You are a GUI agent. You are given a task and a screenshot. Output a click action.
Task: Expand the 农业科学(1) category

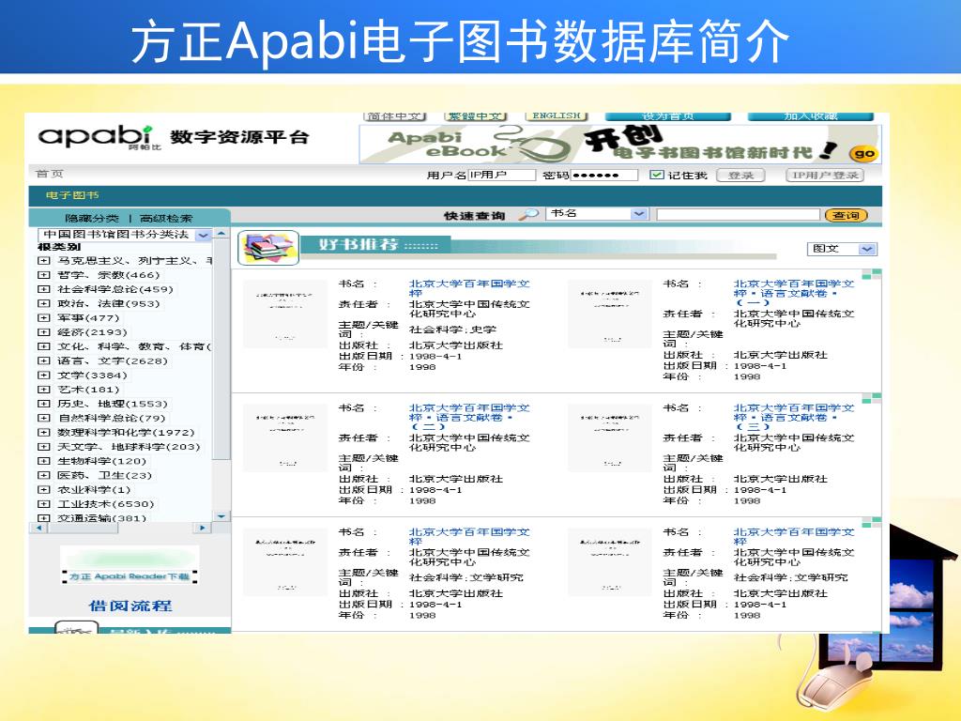click(43, 489)
